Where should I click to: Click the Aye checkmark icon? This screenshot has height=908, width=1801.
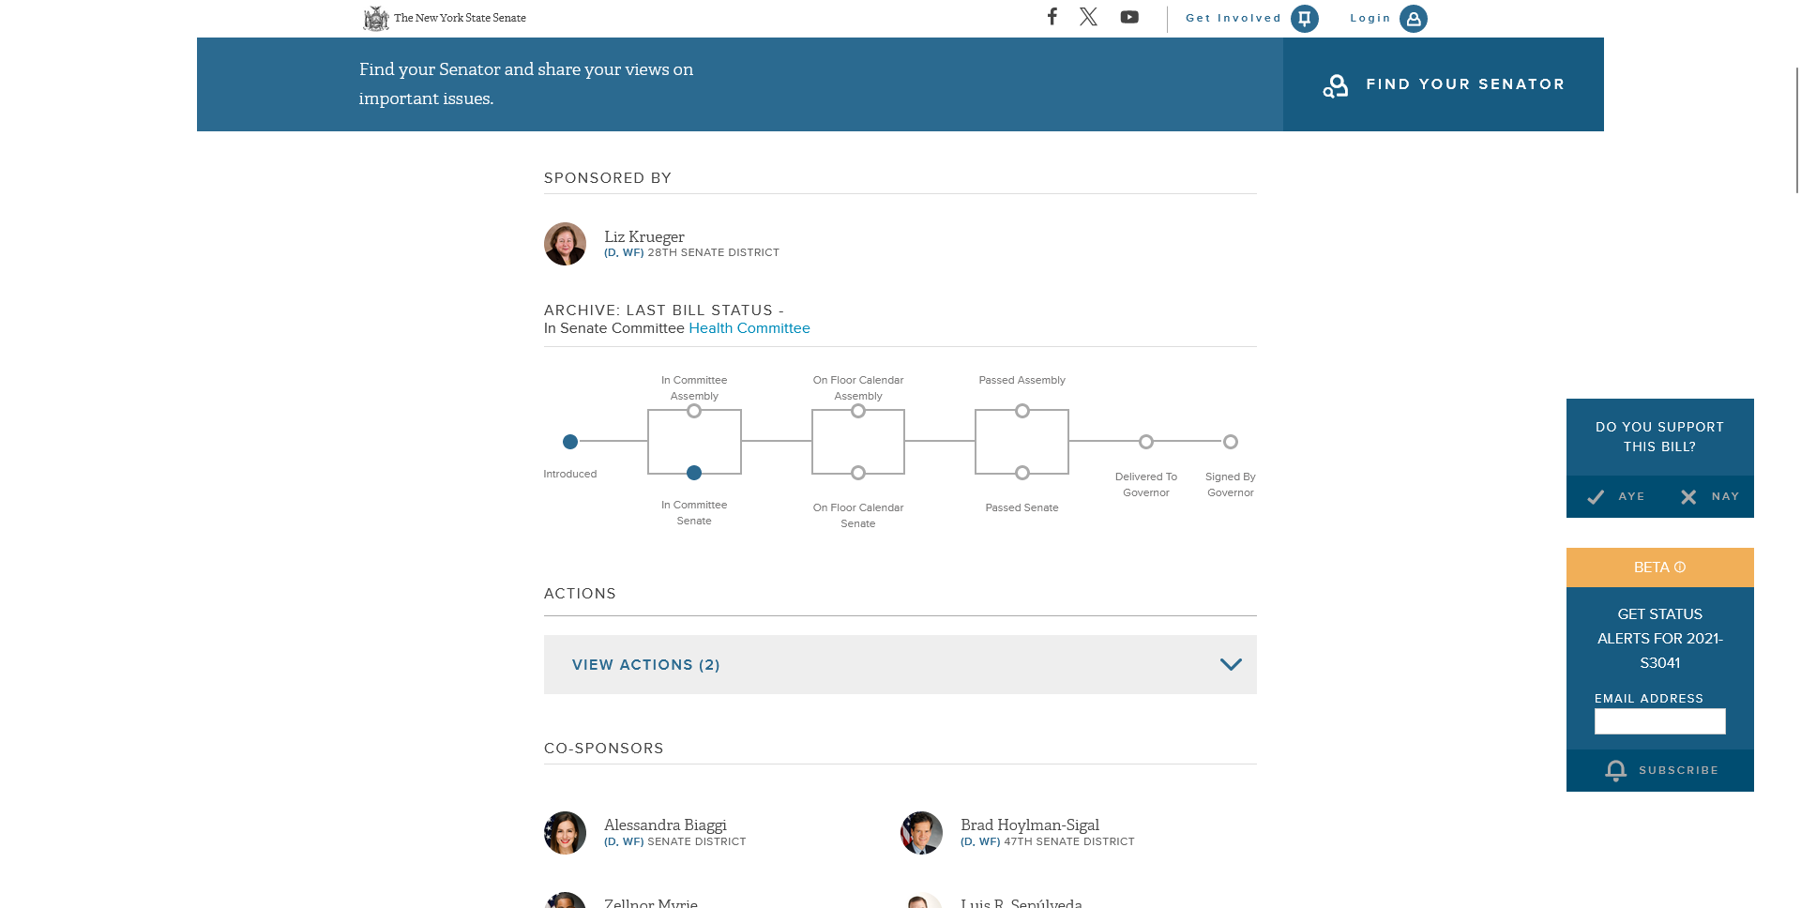pos(1596,497)
